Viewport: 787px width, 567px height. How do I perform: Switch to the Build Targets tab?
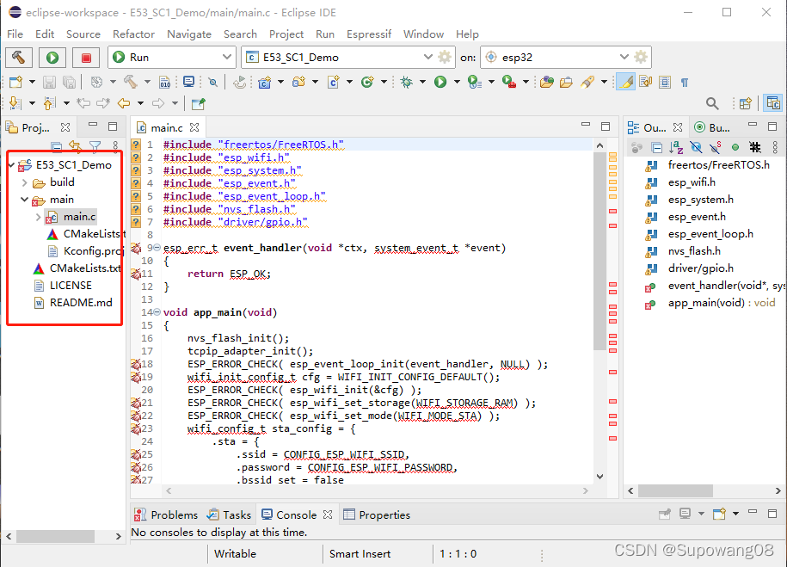pos(711,127)
